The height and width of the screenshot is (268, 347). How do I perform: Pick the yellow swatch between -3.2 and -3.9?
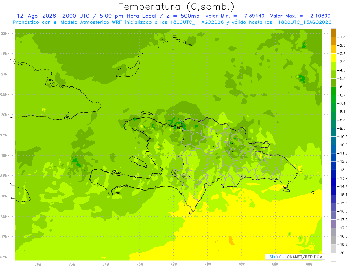coord(333,58)
